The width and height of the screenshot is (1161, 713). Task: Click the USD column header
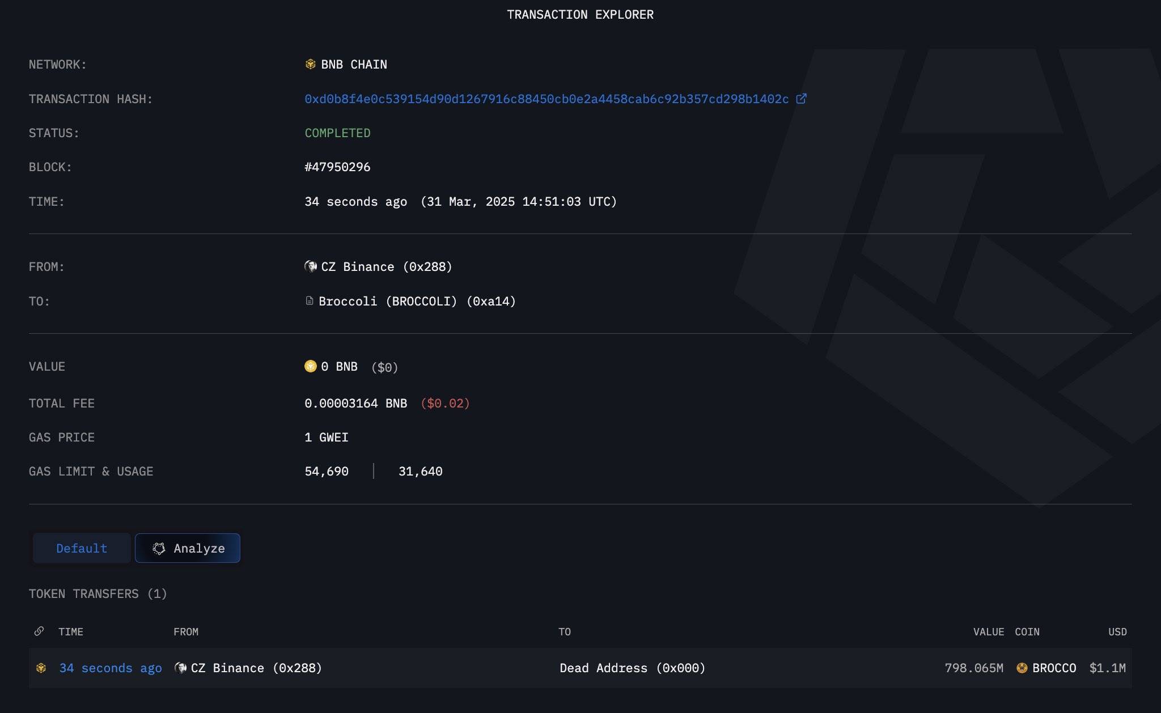tap(1117, 631)
